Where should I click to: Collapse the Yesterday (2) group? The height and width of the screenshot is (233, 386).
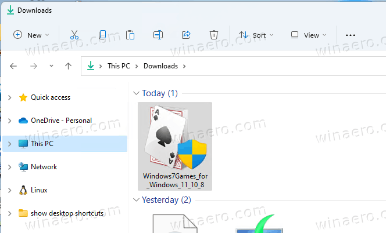coord(136,200)
